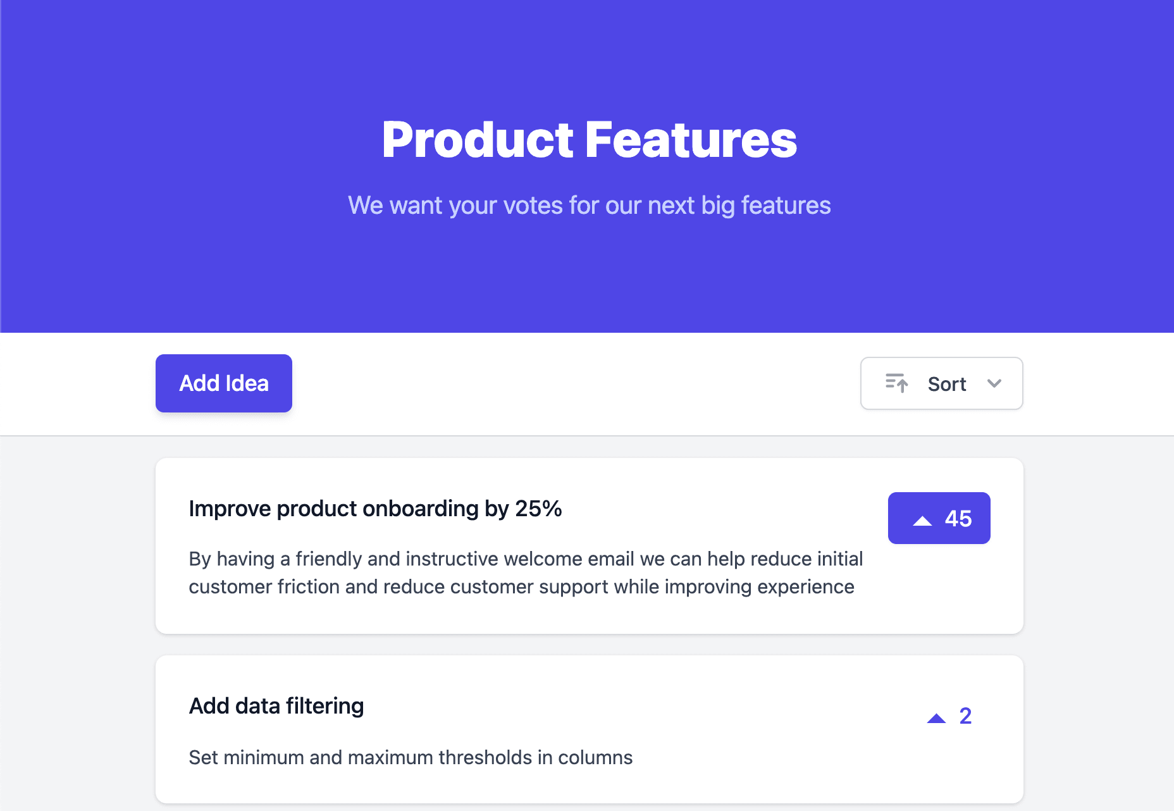The height and width of the screenshot is (811, 1174).
Task: Click the Add Idea button
Action: (x=224, y=383)
